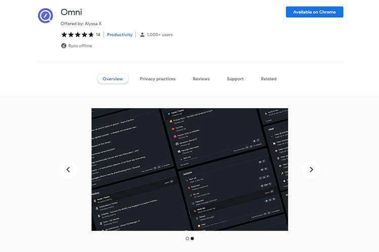Image resolution: width=379 pixels, height=252 pixels.
Task: Click the Omni dark interface screenshot
Action: click(189, 169)
